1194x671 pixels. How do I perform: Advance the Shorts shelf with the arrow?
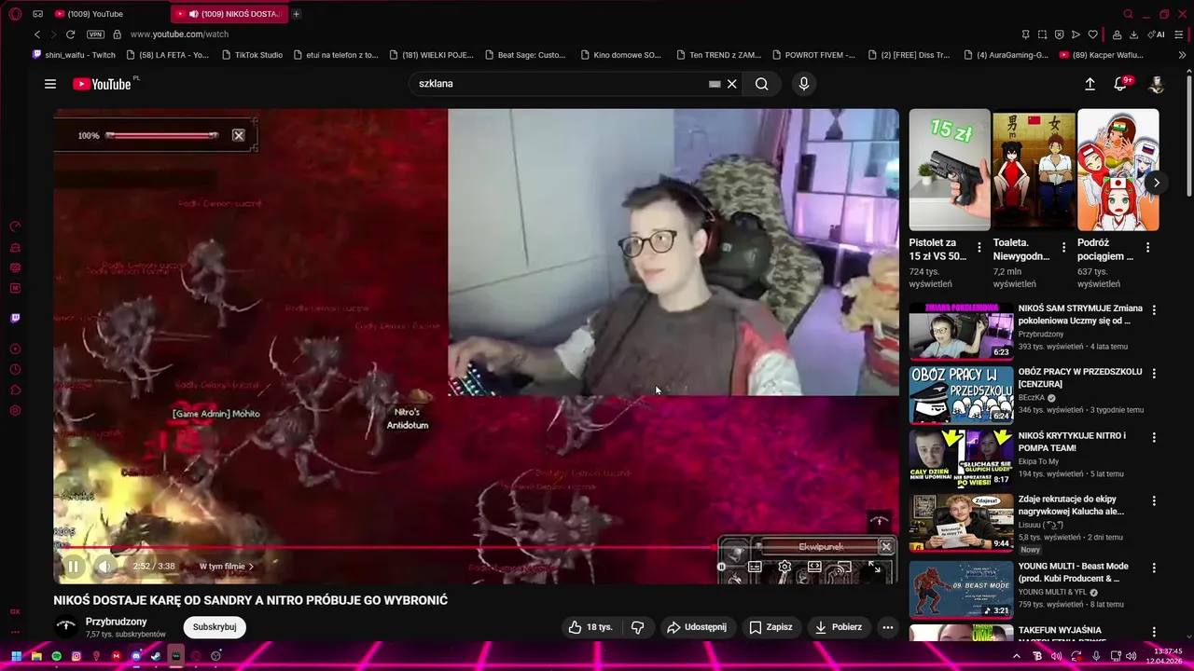pos(1156,183)
